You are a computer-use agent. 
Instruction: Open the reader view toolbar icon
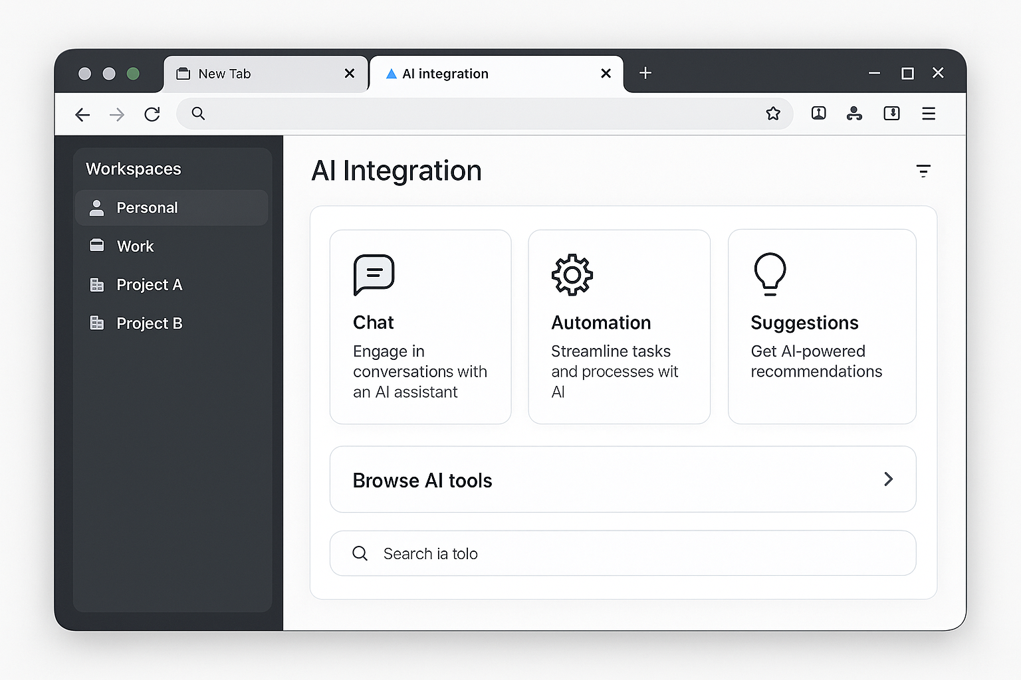tap(819, 114)
